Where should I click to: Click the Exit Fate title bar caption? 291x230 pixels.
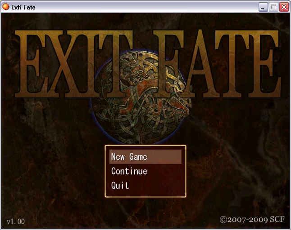[x=23, y=7]
